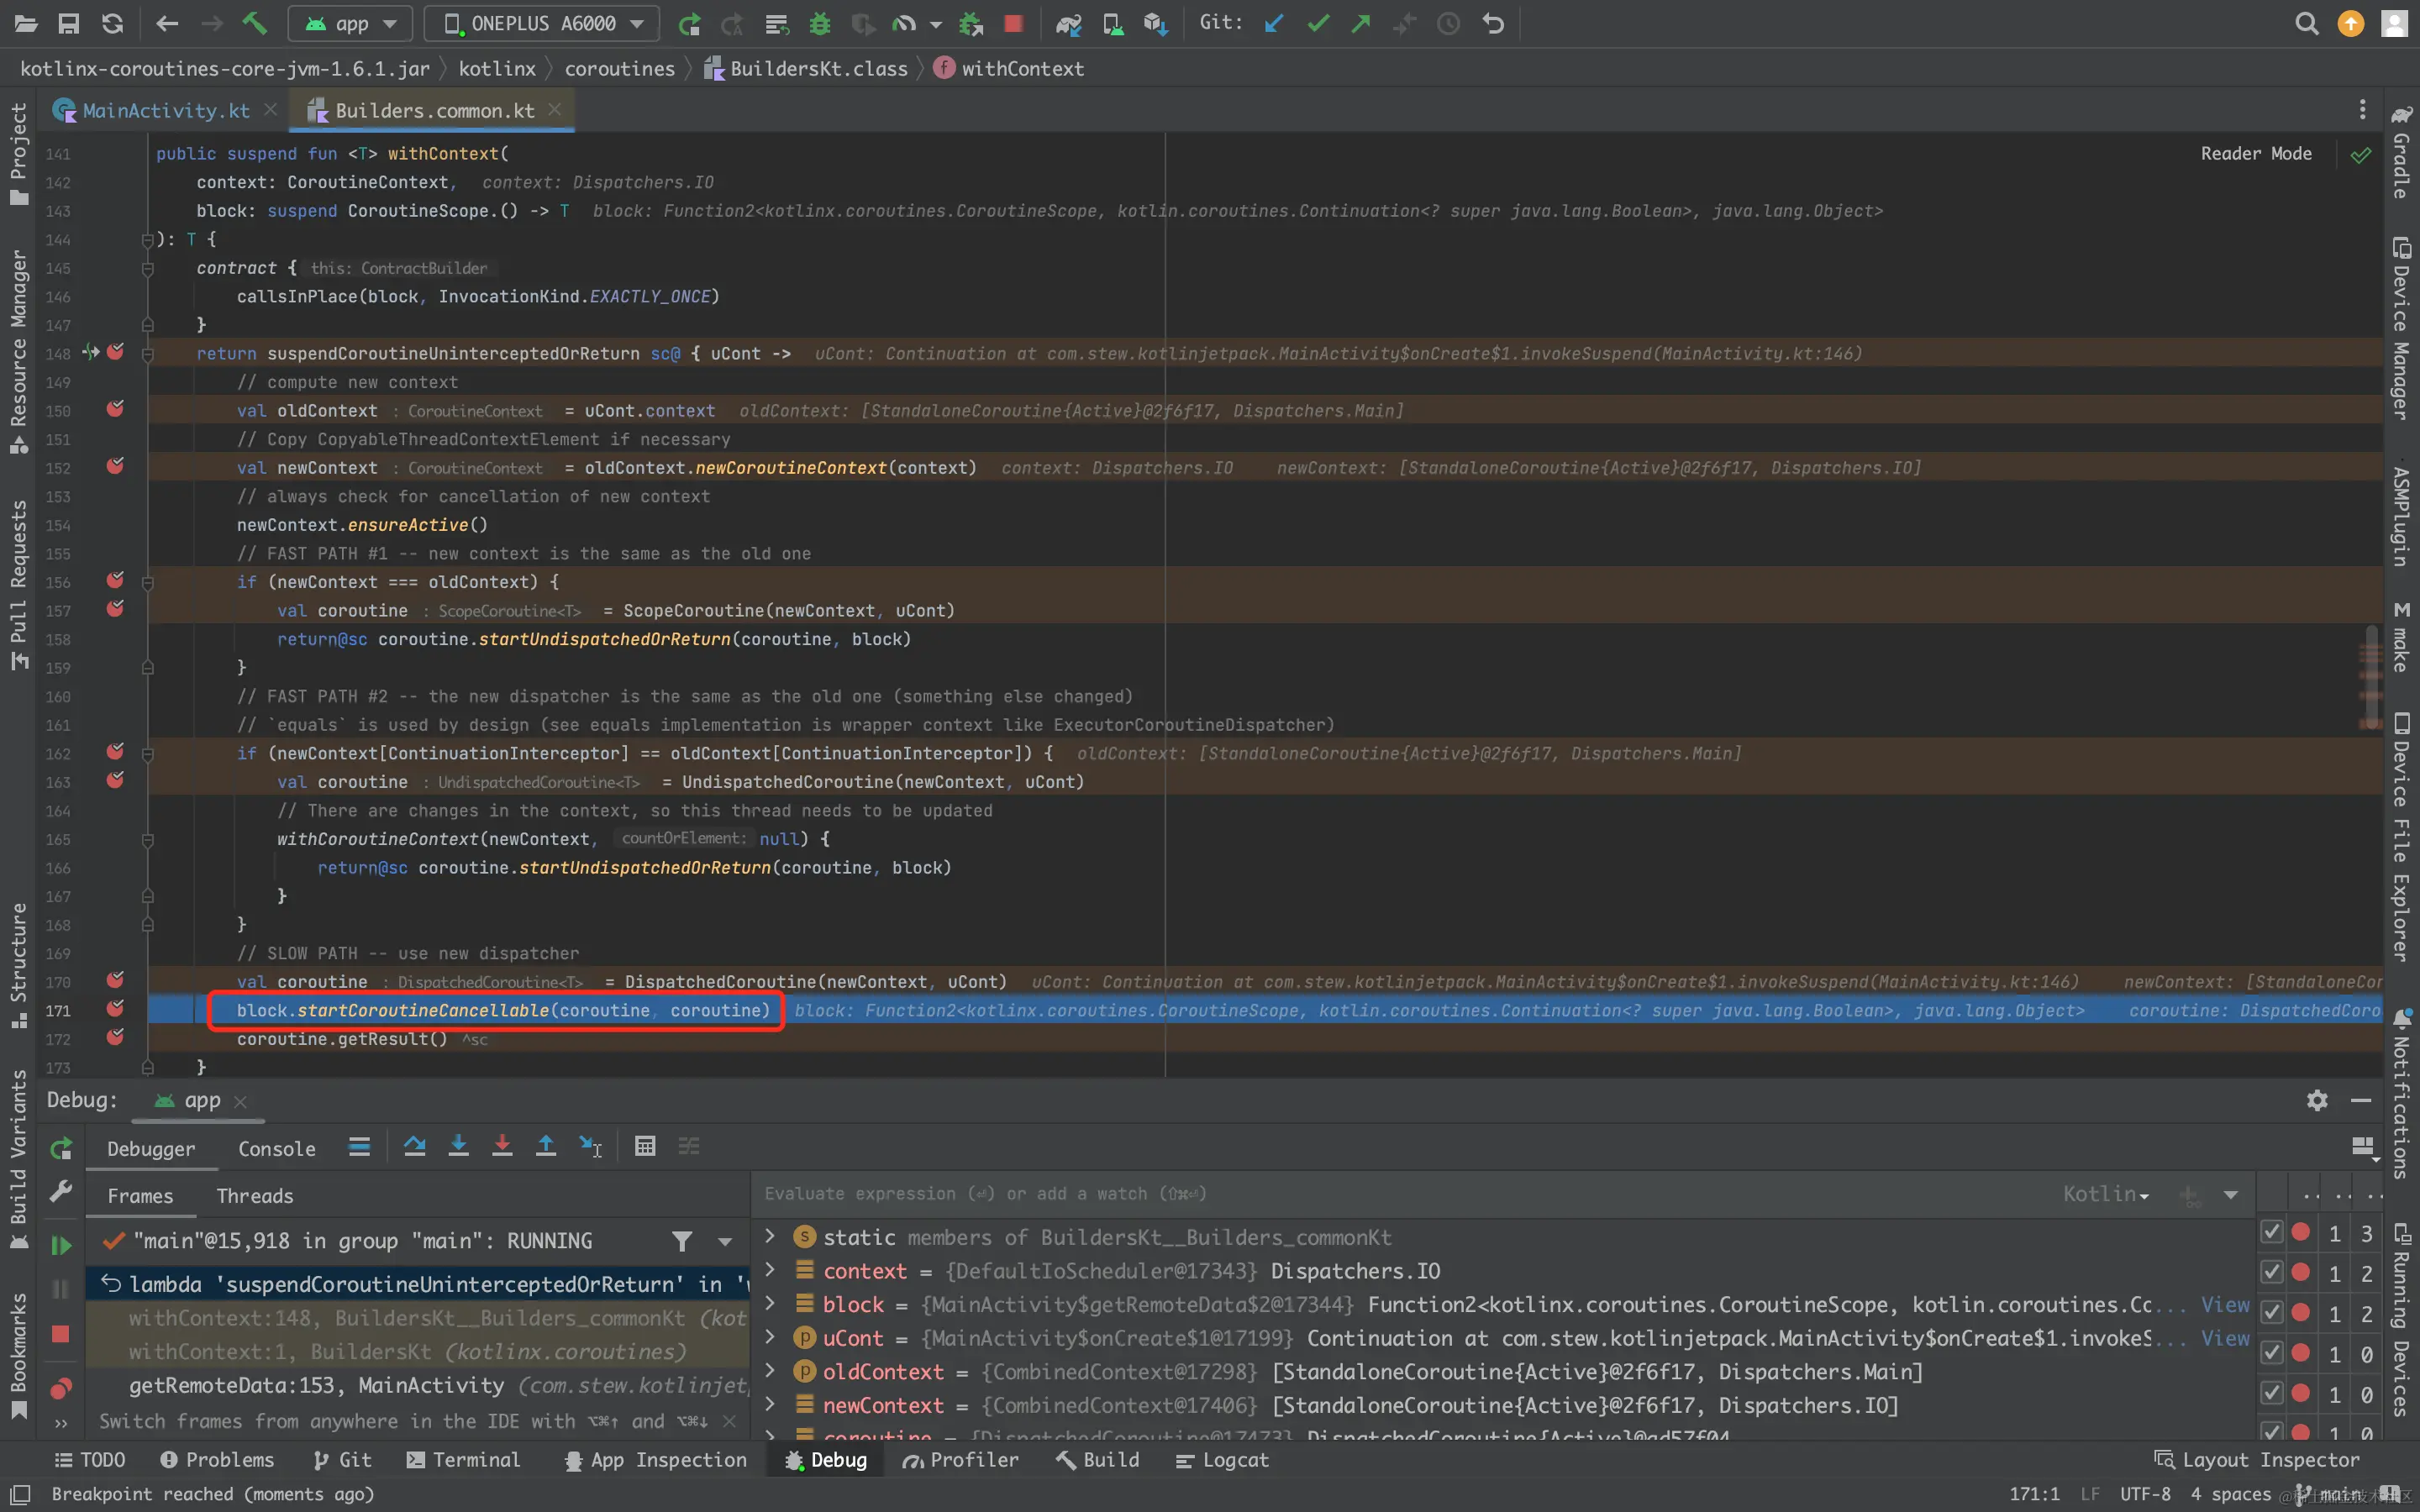Toggle breakpoint on line 156
Screen dimensions: 2420x1512
tap(116, 580)
